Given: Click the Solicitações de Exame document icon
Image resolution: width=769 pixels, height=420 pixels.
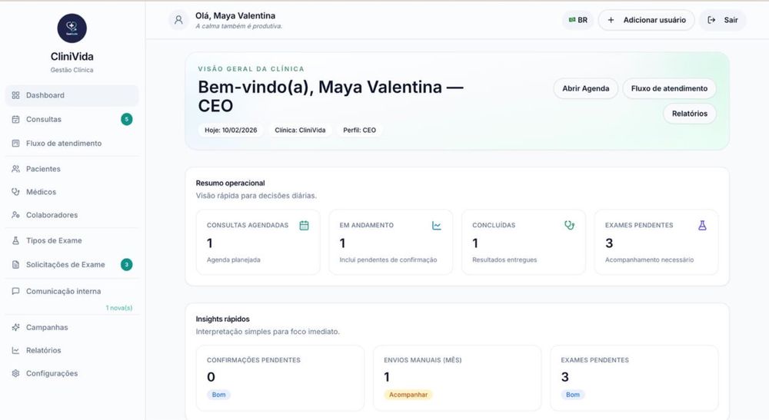Looking at the screenshot, I should (15, 264).
